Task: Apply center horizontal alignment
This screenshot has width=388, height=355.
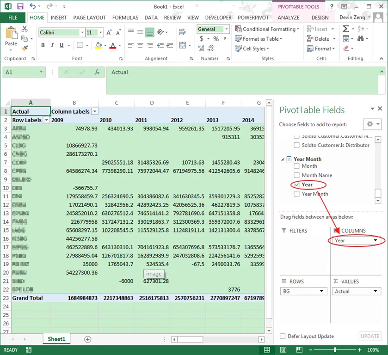Action: pos(140,45)
